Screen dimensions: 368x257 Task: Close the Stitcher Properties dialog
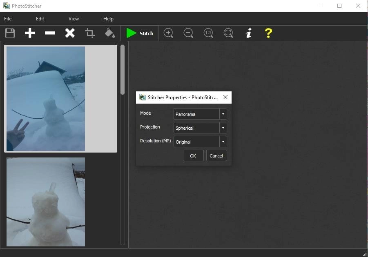(225, 97)
